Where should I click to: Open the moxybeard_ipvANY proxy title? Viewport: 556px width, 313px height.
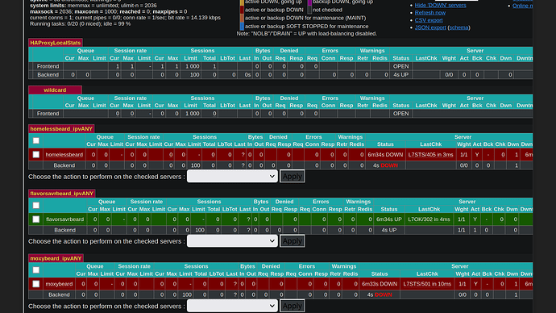click(56, 258)
